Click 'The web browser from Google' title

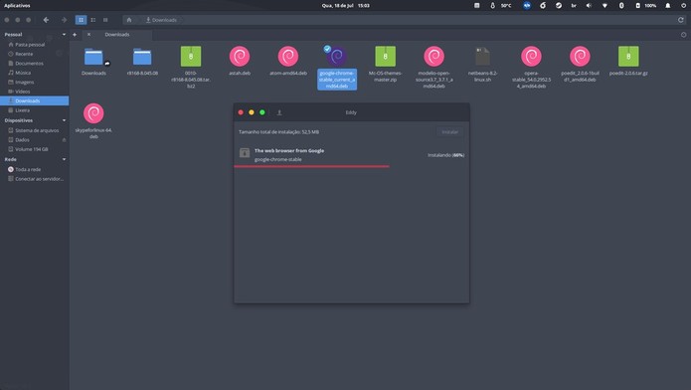point(289,150)
